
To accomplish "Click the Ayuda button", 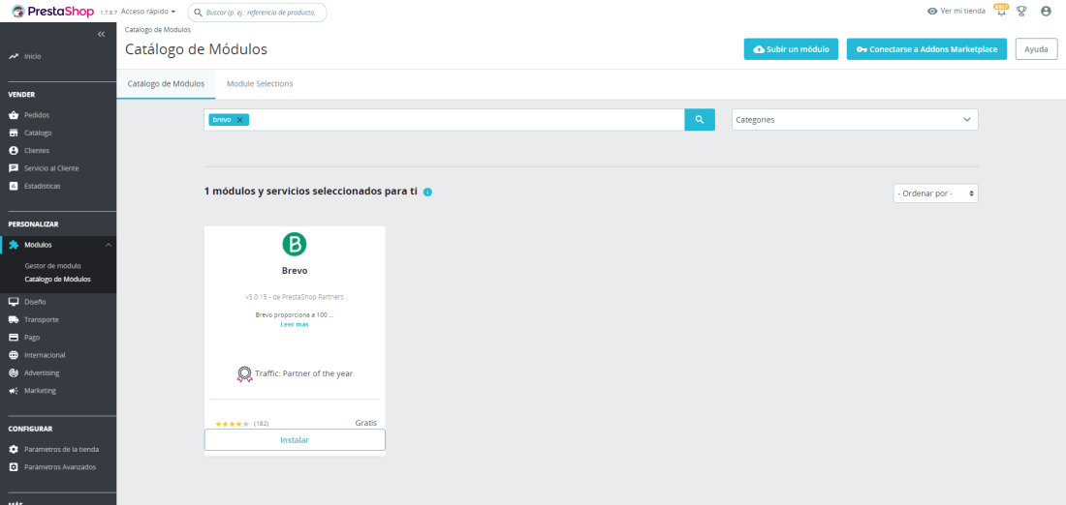I will tap(1036, 49).
